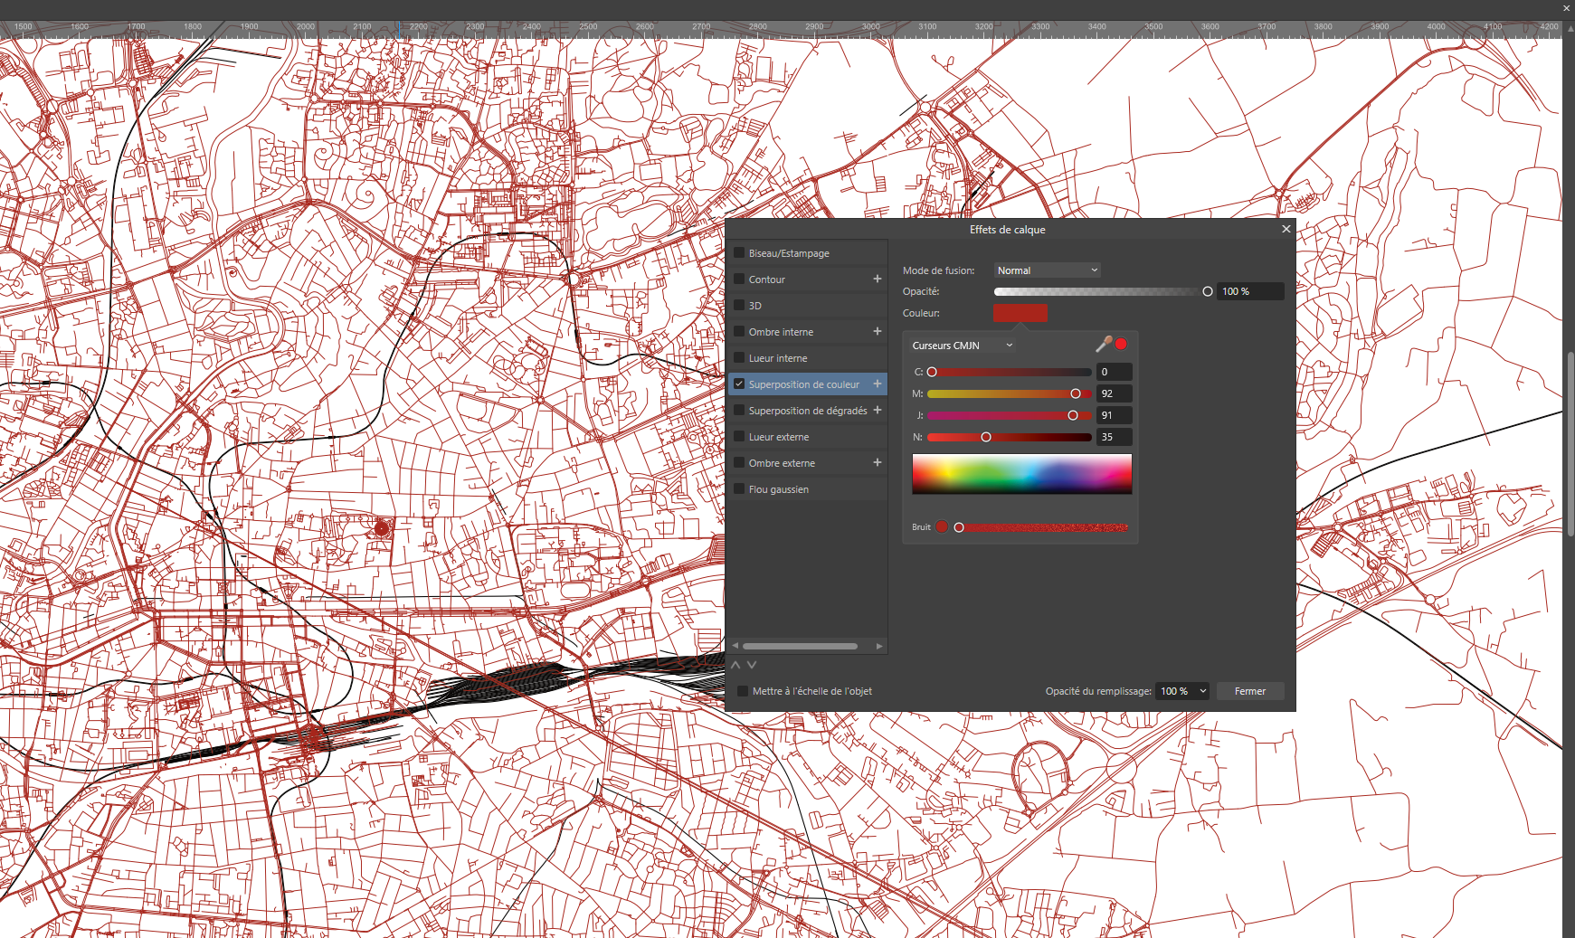1575x938 pixels.
Task: Select the Lueur externe effect entry
Action: pos(779,437)
